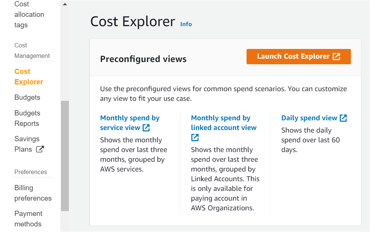The height and width of the screenshot is (232, 370).
Task: Click the sidebar scrollbar thumb
Action: (x=65, y=156)
